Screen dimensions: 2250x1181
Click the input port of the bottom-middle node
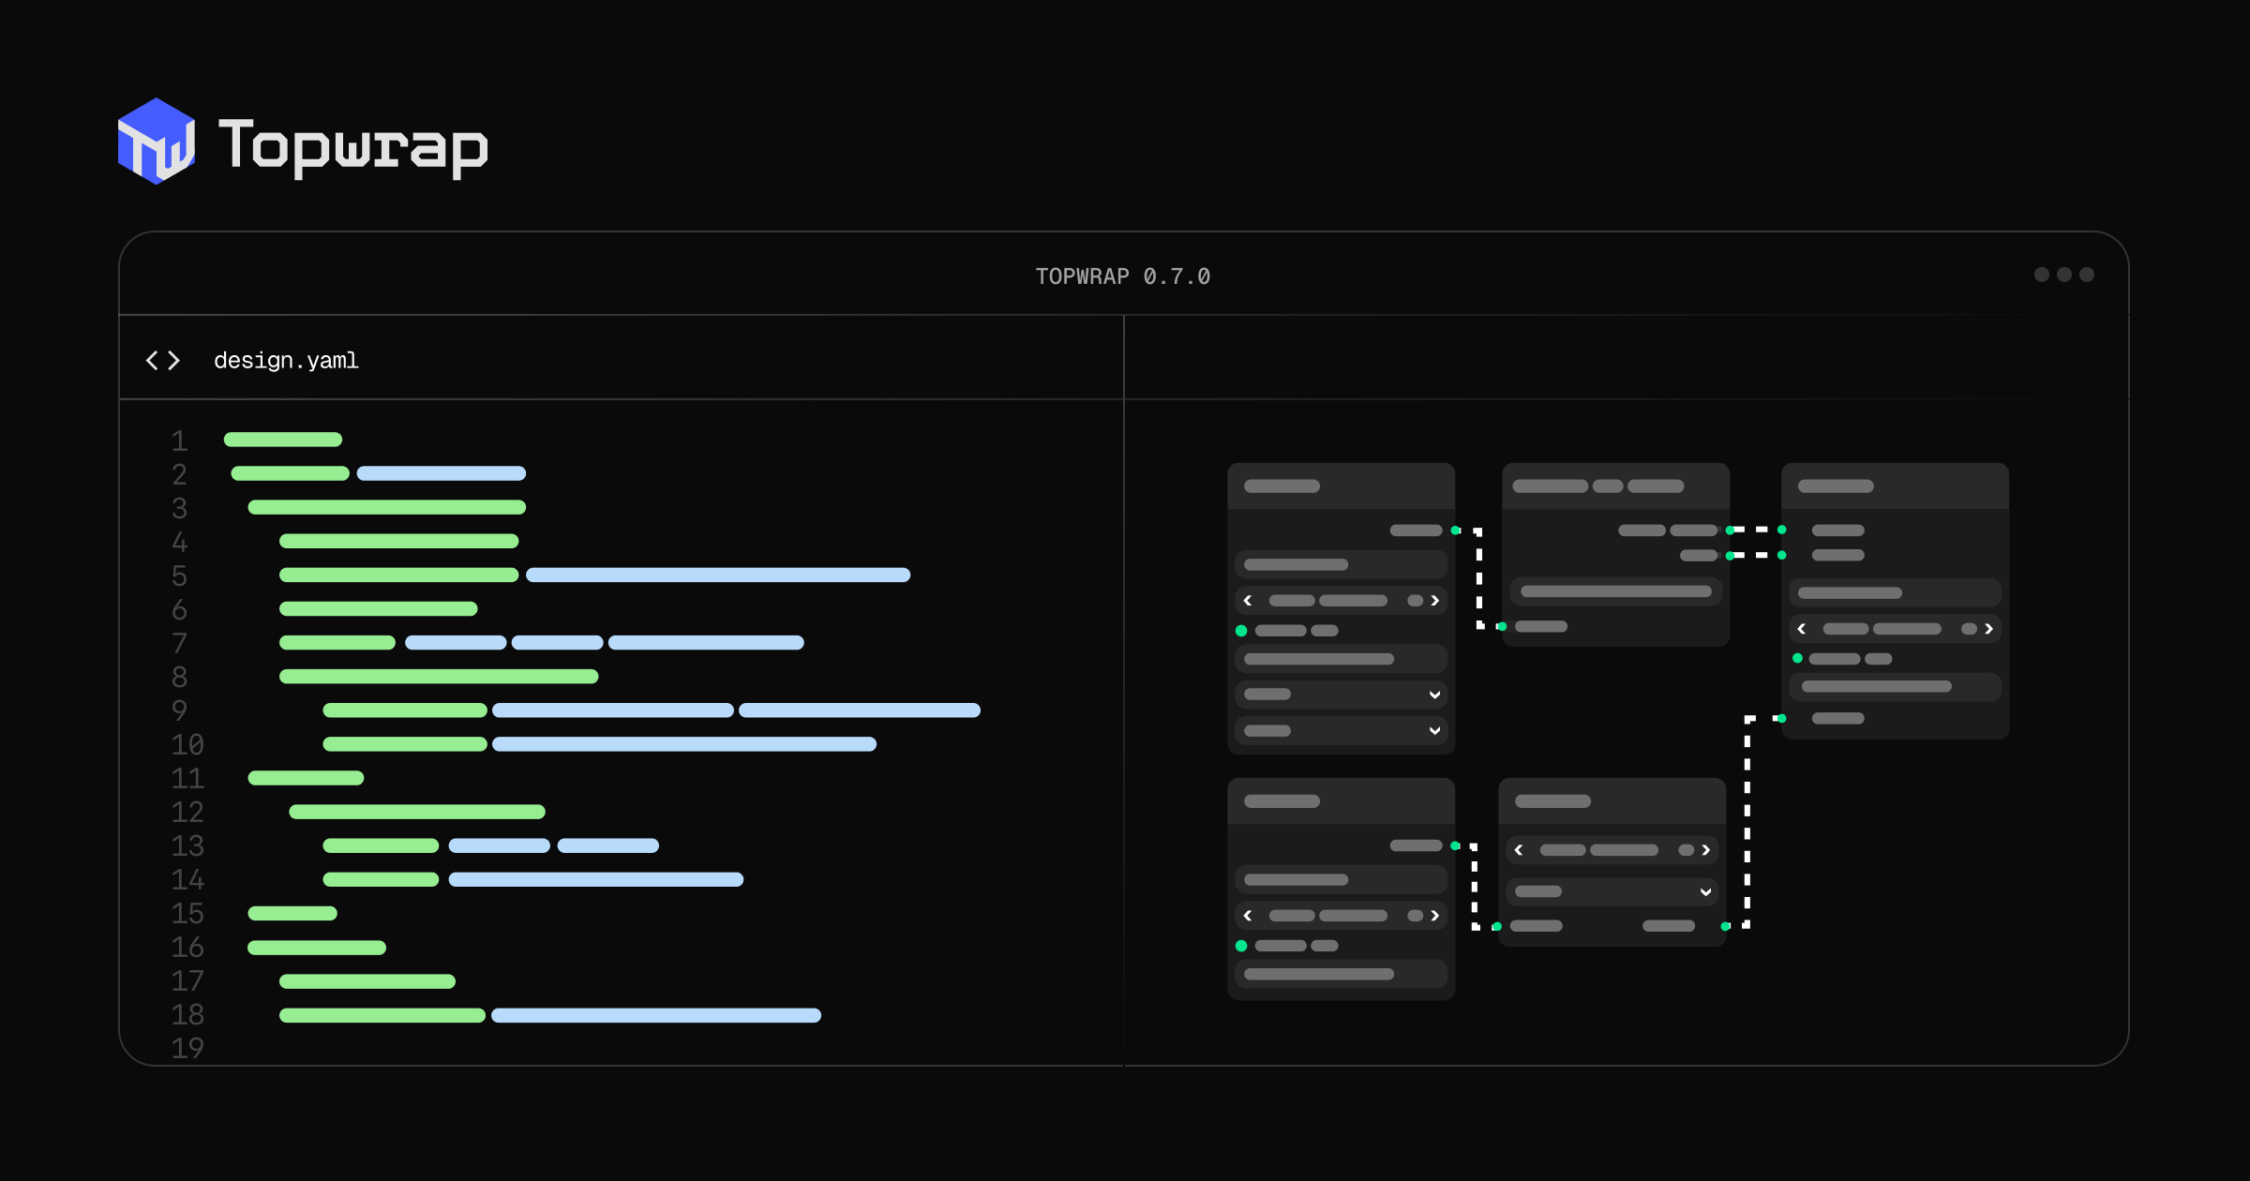1497,926
